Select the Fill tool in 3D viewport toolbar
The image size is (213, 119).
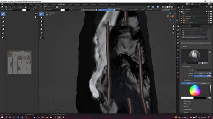point(41,29)
